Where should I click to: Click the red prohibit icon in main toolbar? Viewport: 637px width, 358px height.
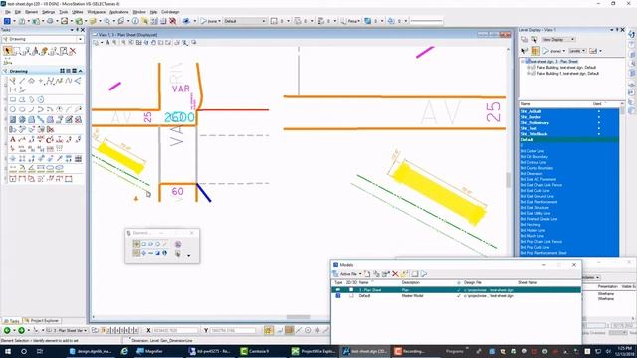pos(172,21)
